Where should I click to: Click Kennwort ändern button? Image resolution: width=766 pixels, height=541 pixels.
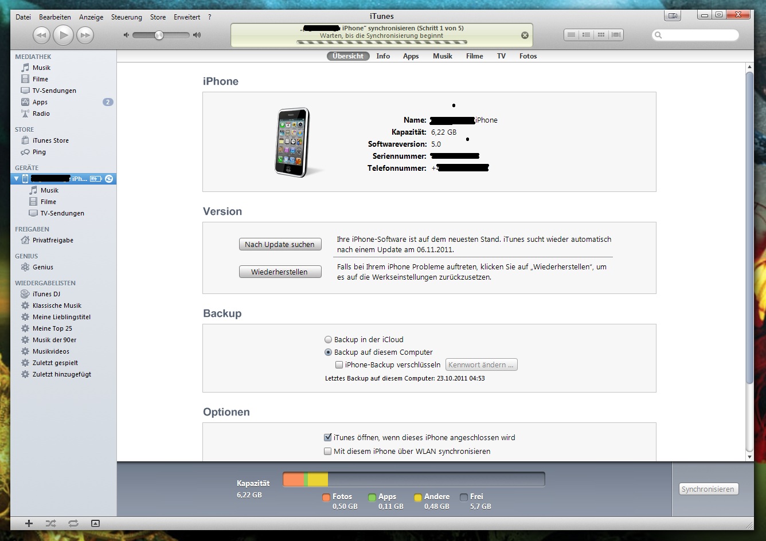(482, 364)
